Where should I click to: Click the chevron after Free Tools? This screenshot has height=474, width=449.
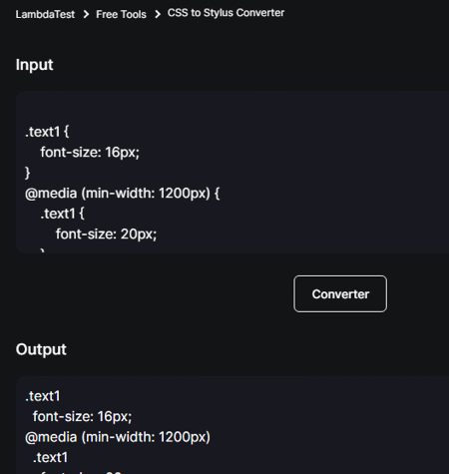(x=158, y=14)
